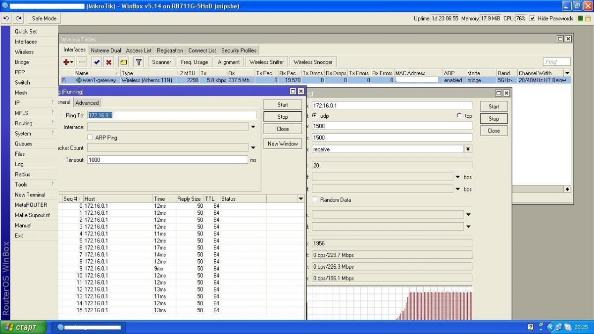
Task: Click the Undo arrow icon
Action: 6,18
